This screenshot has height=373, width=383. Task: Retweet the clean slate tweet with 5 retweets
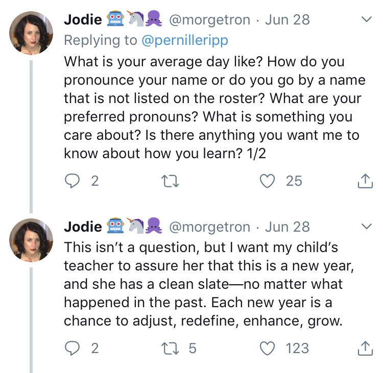(169, 348)
